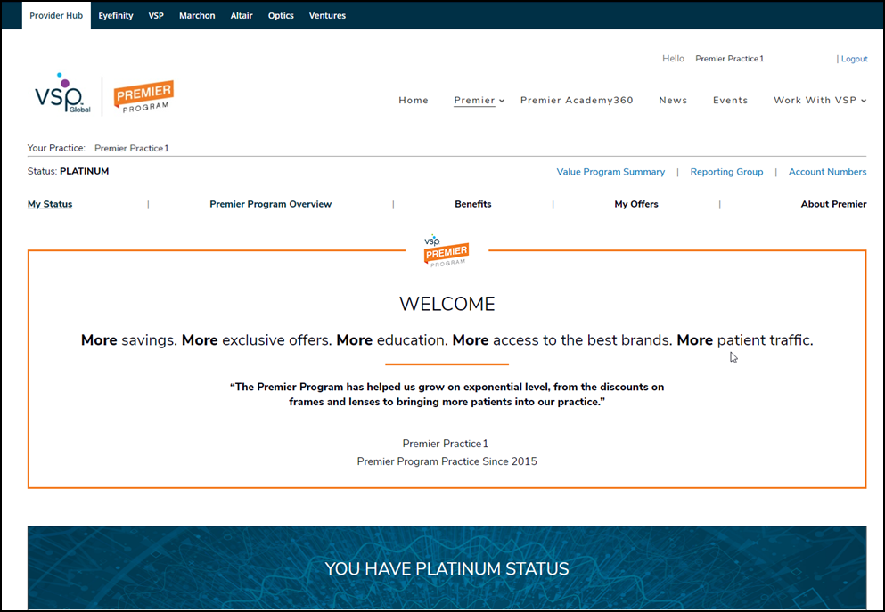This screenshot has width=885, height=612.
Task: Click Premier Program Practice Since 2015 text
Action: coord(447,461)
